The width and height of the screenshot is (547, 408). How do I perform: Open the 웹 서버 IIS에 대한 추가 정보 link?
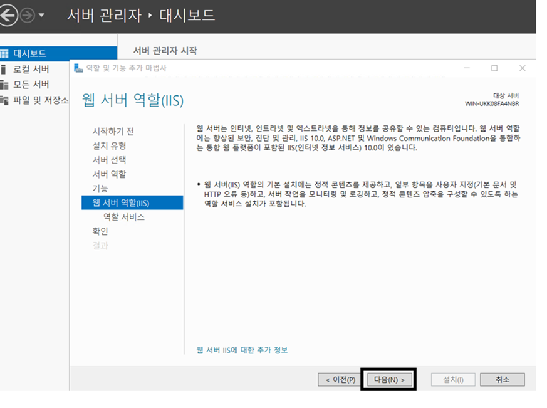pos(242,350)
